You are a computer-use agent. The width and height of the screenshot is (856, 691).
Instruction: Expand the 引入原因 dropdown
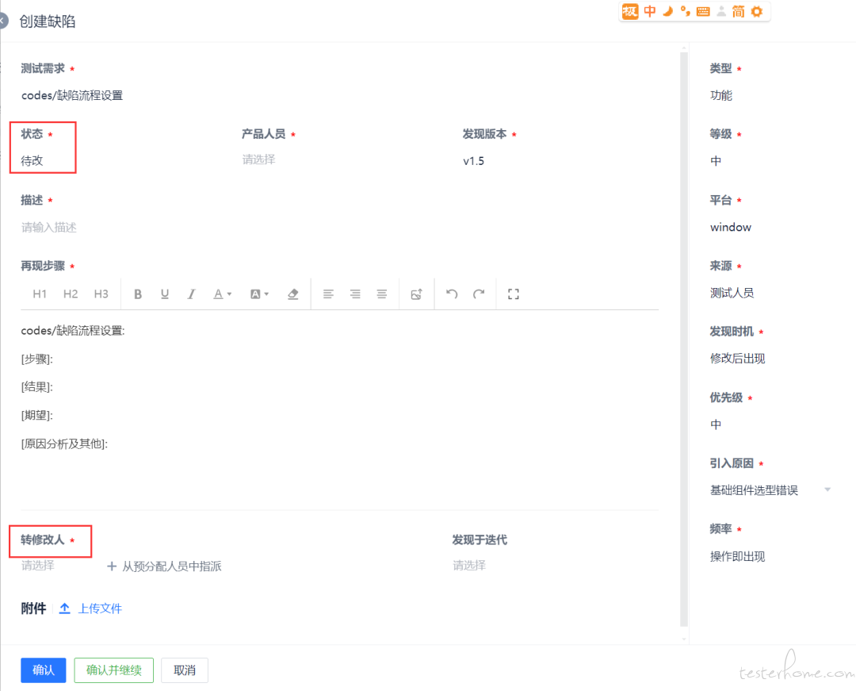tap(827, 490)
